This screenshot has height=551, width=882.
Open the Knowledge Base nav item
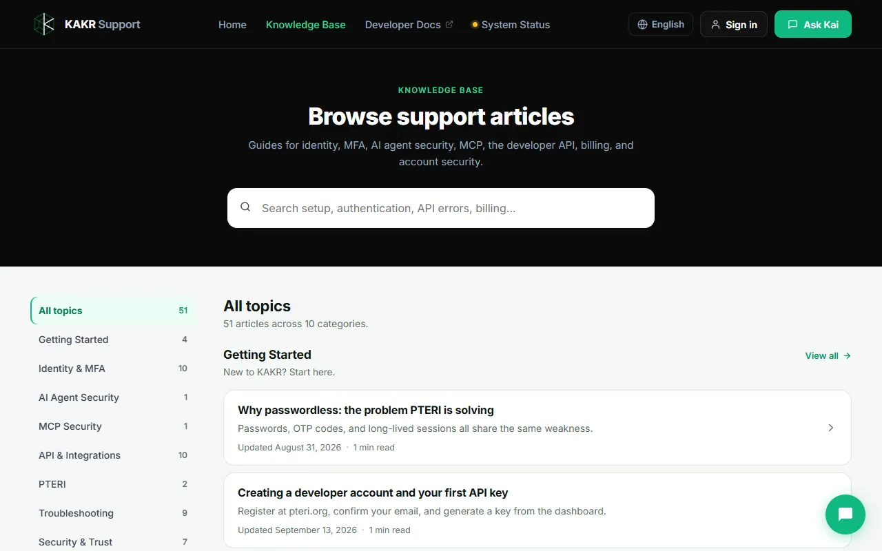(x=306, y=25)
